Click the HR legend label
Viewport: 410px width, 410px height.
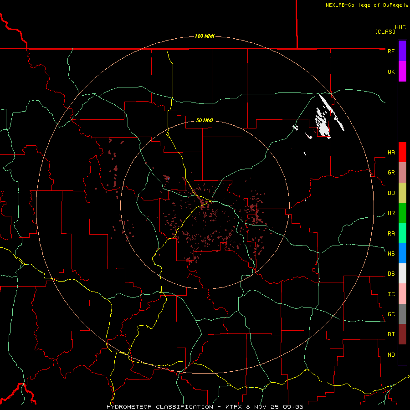[x=391, y=213]
